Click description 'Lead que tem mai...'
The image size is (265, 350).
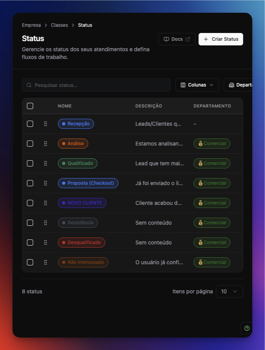[160, 163]
